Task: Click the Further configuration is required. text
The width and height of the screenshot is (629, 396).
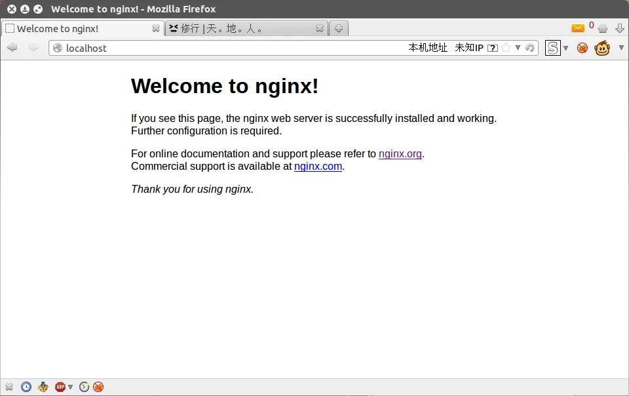Action: pyautogui.click(x=206, y=130)
